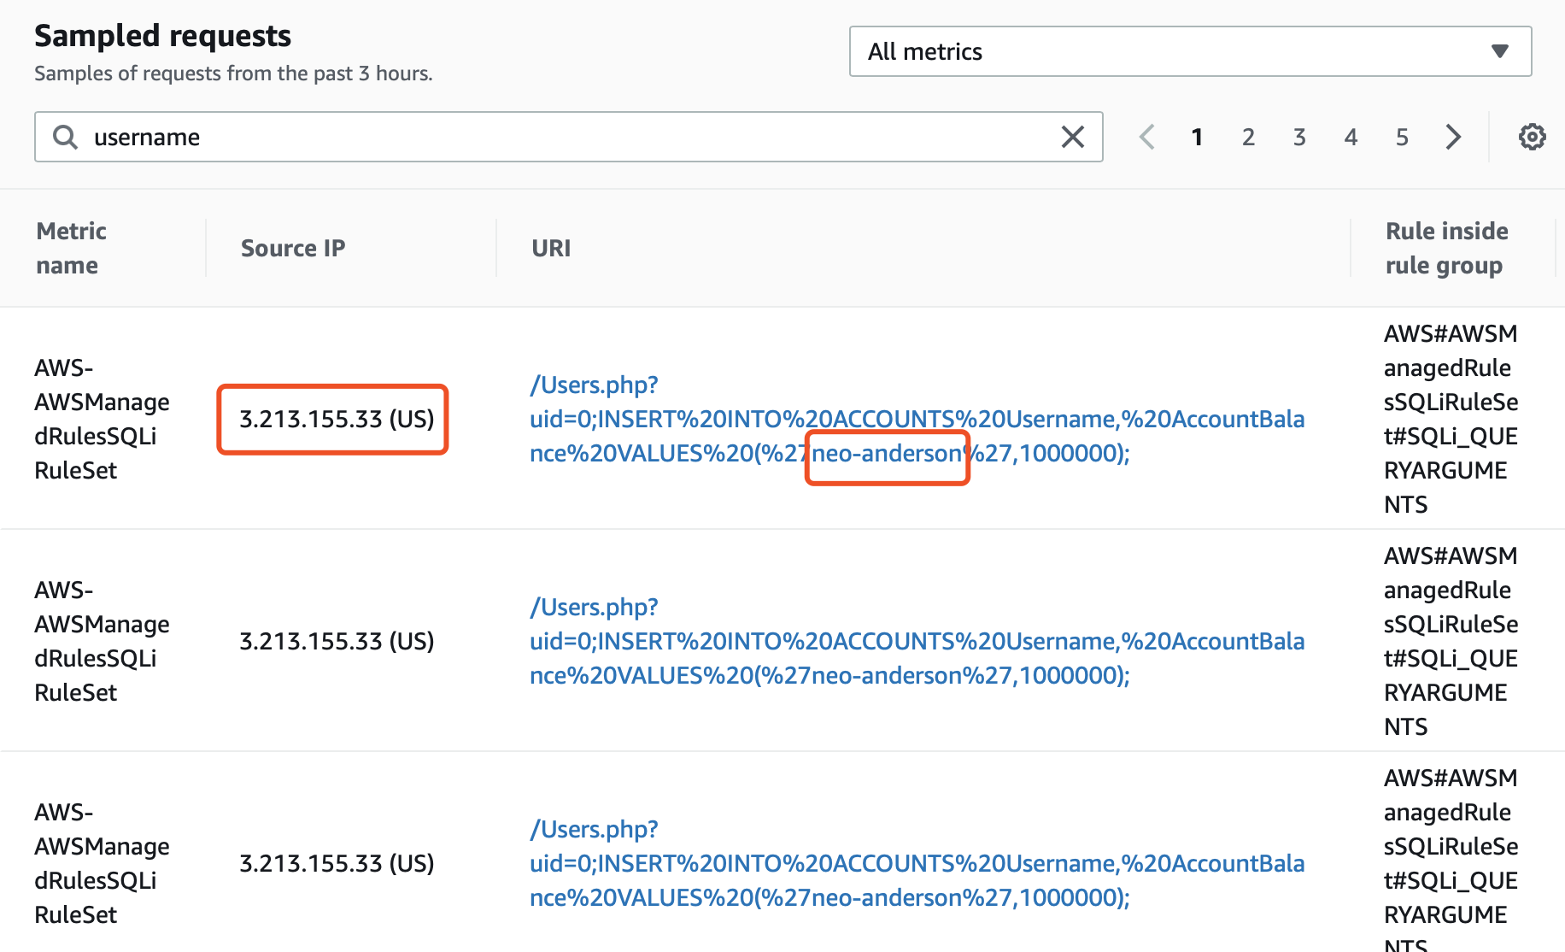Image resolution: width=1565 pixels, height=952 pixels.
Task: Jump to page 4 of results
Action: [1351, 137]
